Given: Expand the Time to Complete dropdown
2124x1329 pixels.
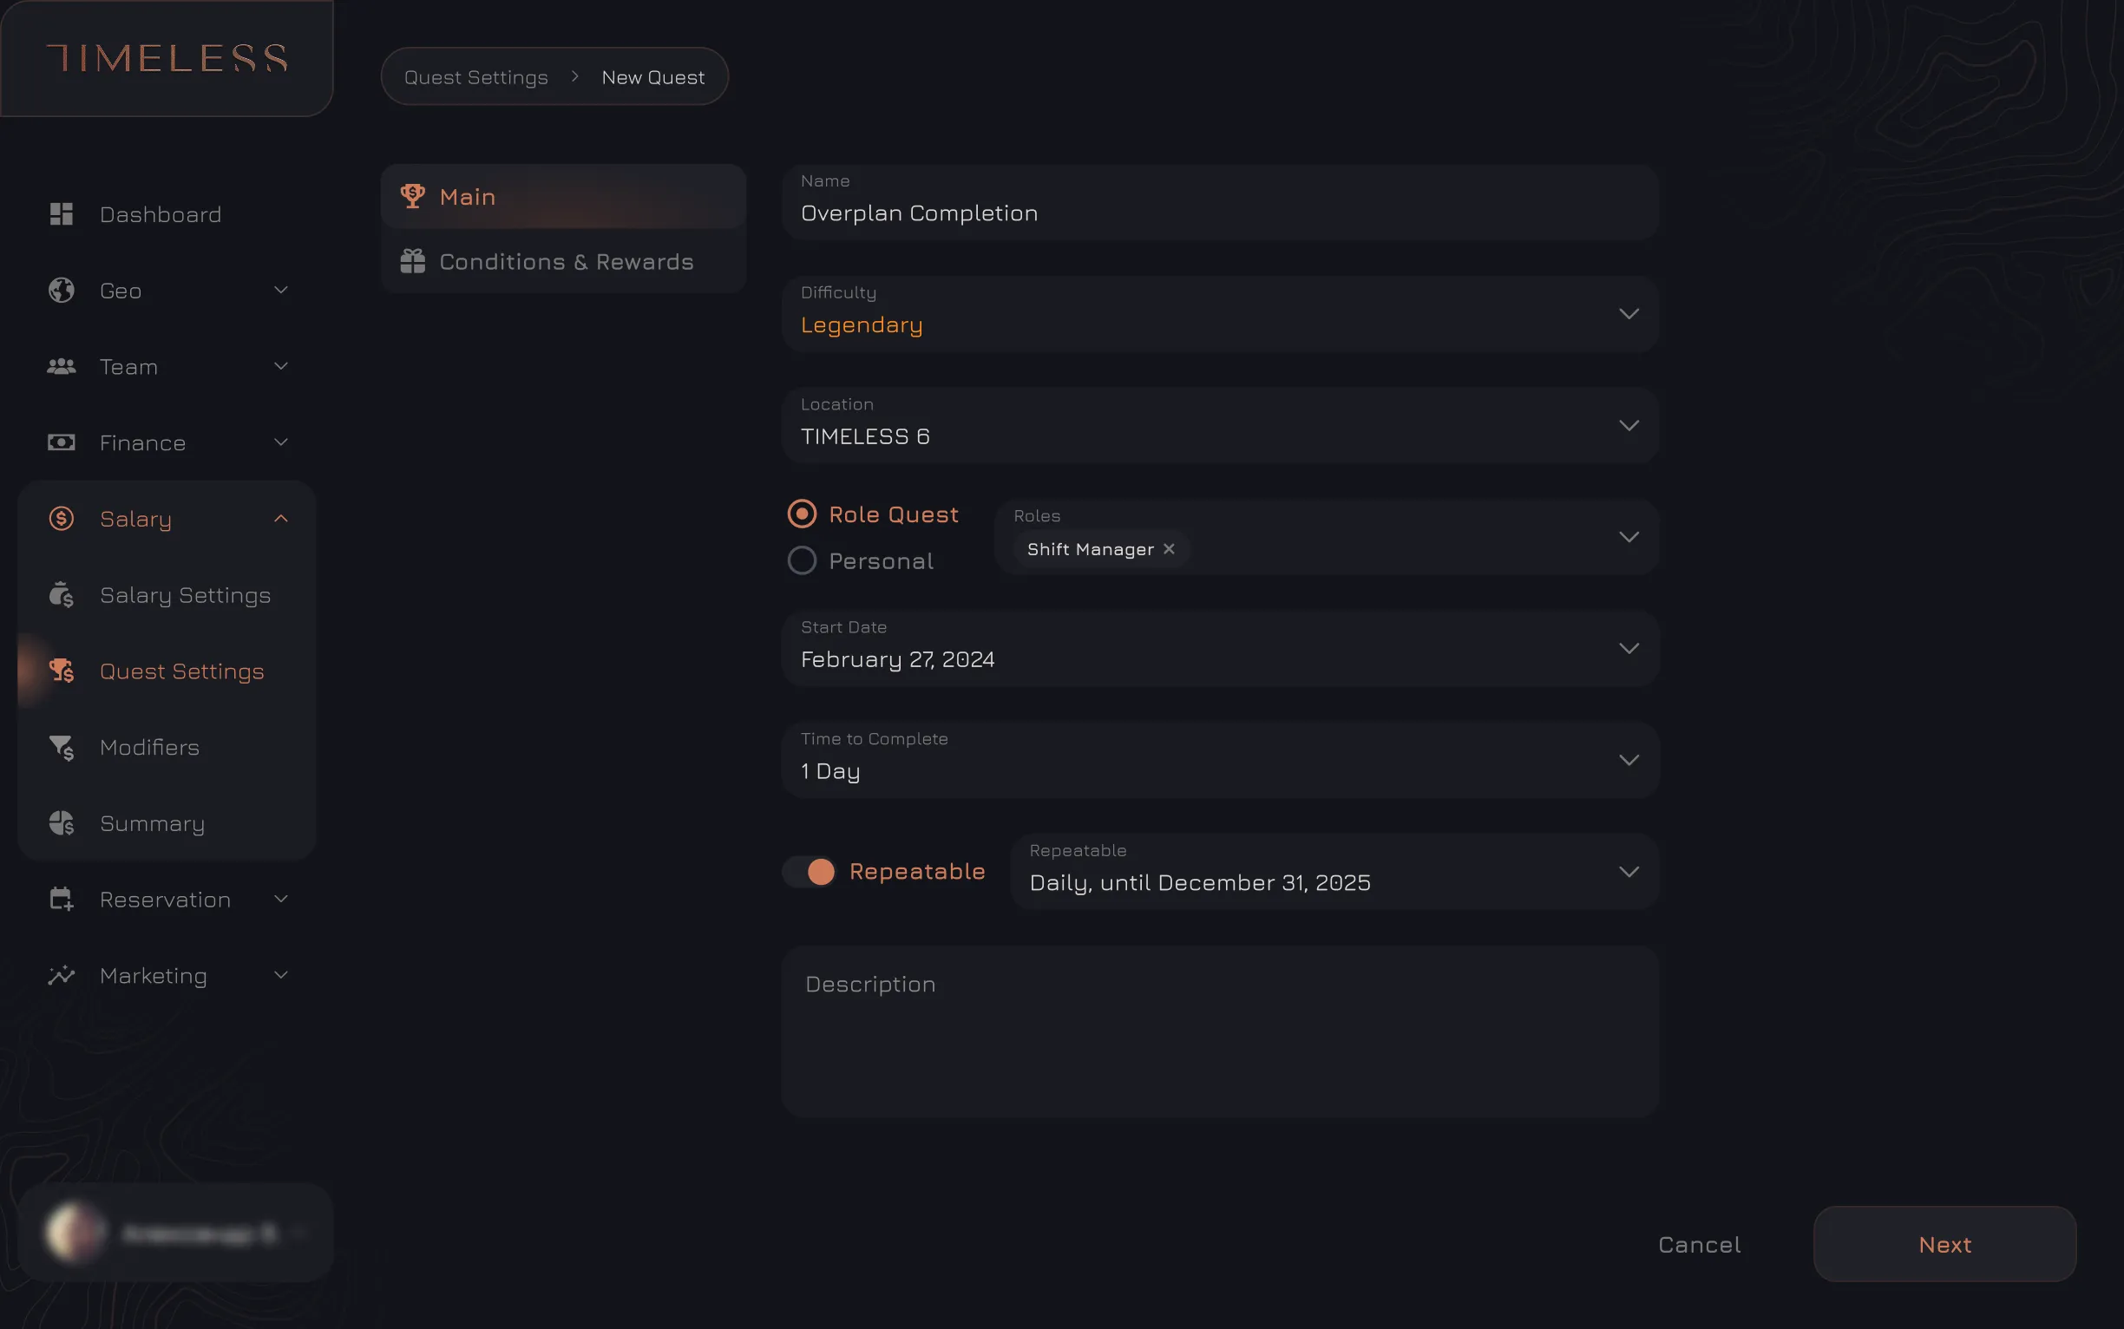Looking at the screenshot, I should 1219,760.
